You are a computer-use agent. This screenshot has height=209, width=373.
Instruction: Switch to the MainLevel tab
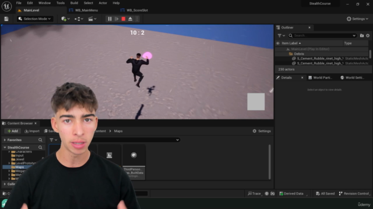coord(31,10)
